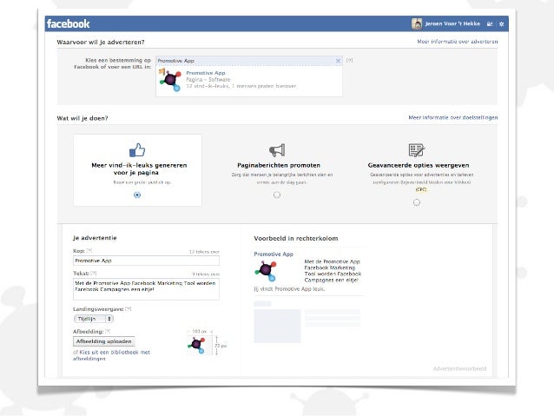Click the ad preview Promotive App logo
554x416 pixels.
click(266, 270)
